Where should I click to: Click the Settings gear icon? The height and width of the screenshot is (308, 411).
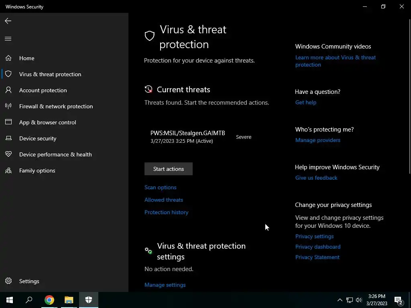pos(8,281)
